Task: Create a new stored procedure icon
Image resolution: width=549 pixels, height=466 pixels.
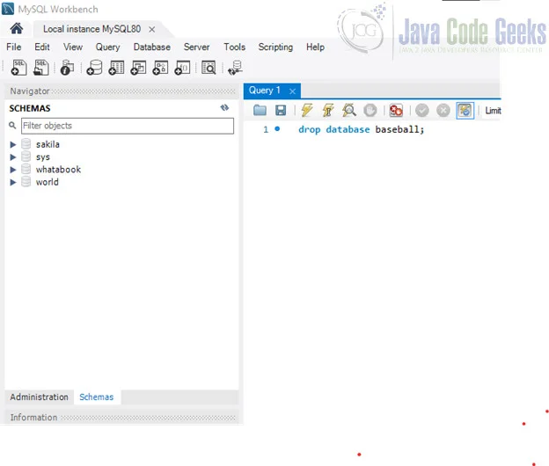Action: pyautogui.click(x=160, y=68)
